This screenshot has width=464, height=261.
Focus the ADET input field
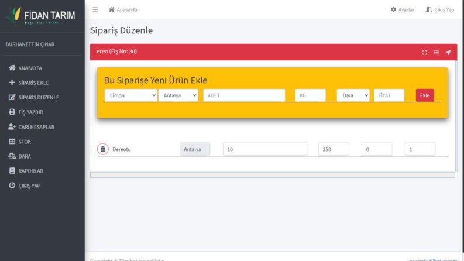[244, 95]
